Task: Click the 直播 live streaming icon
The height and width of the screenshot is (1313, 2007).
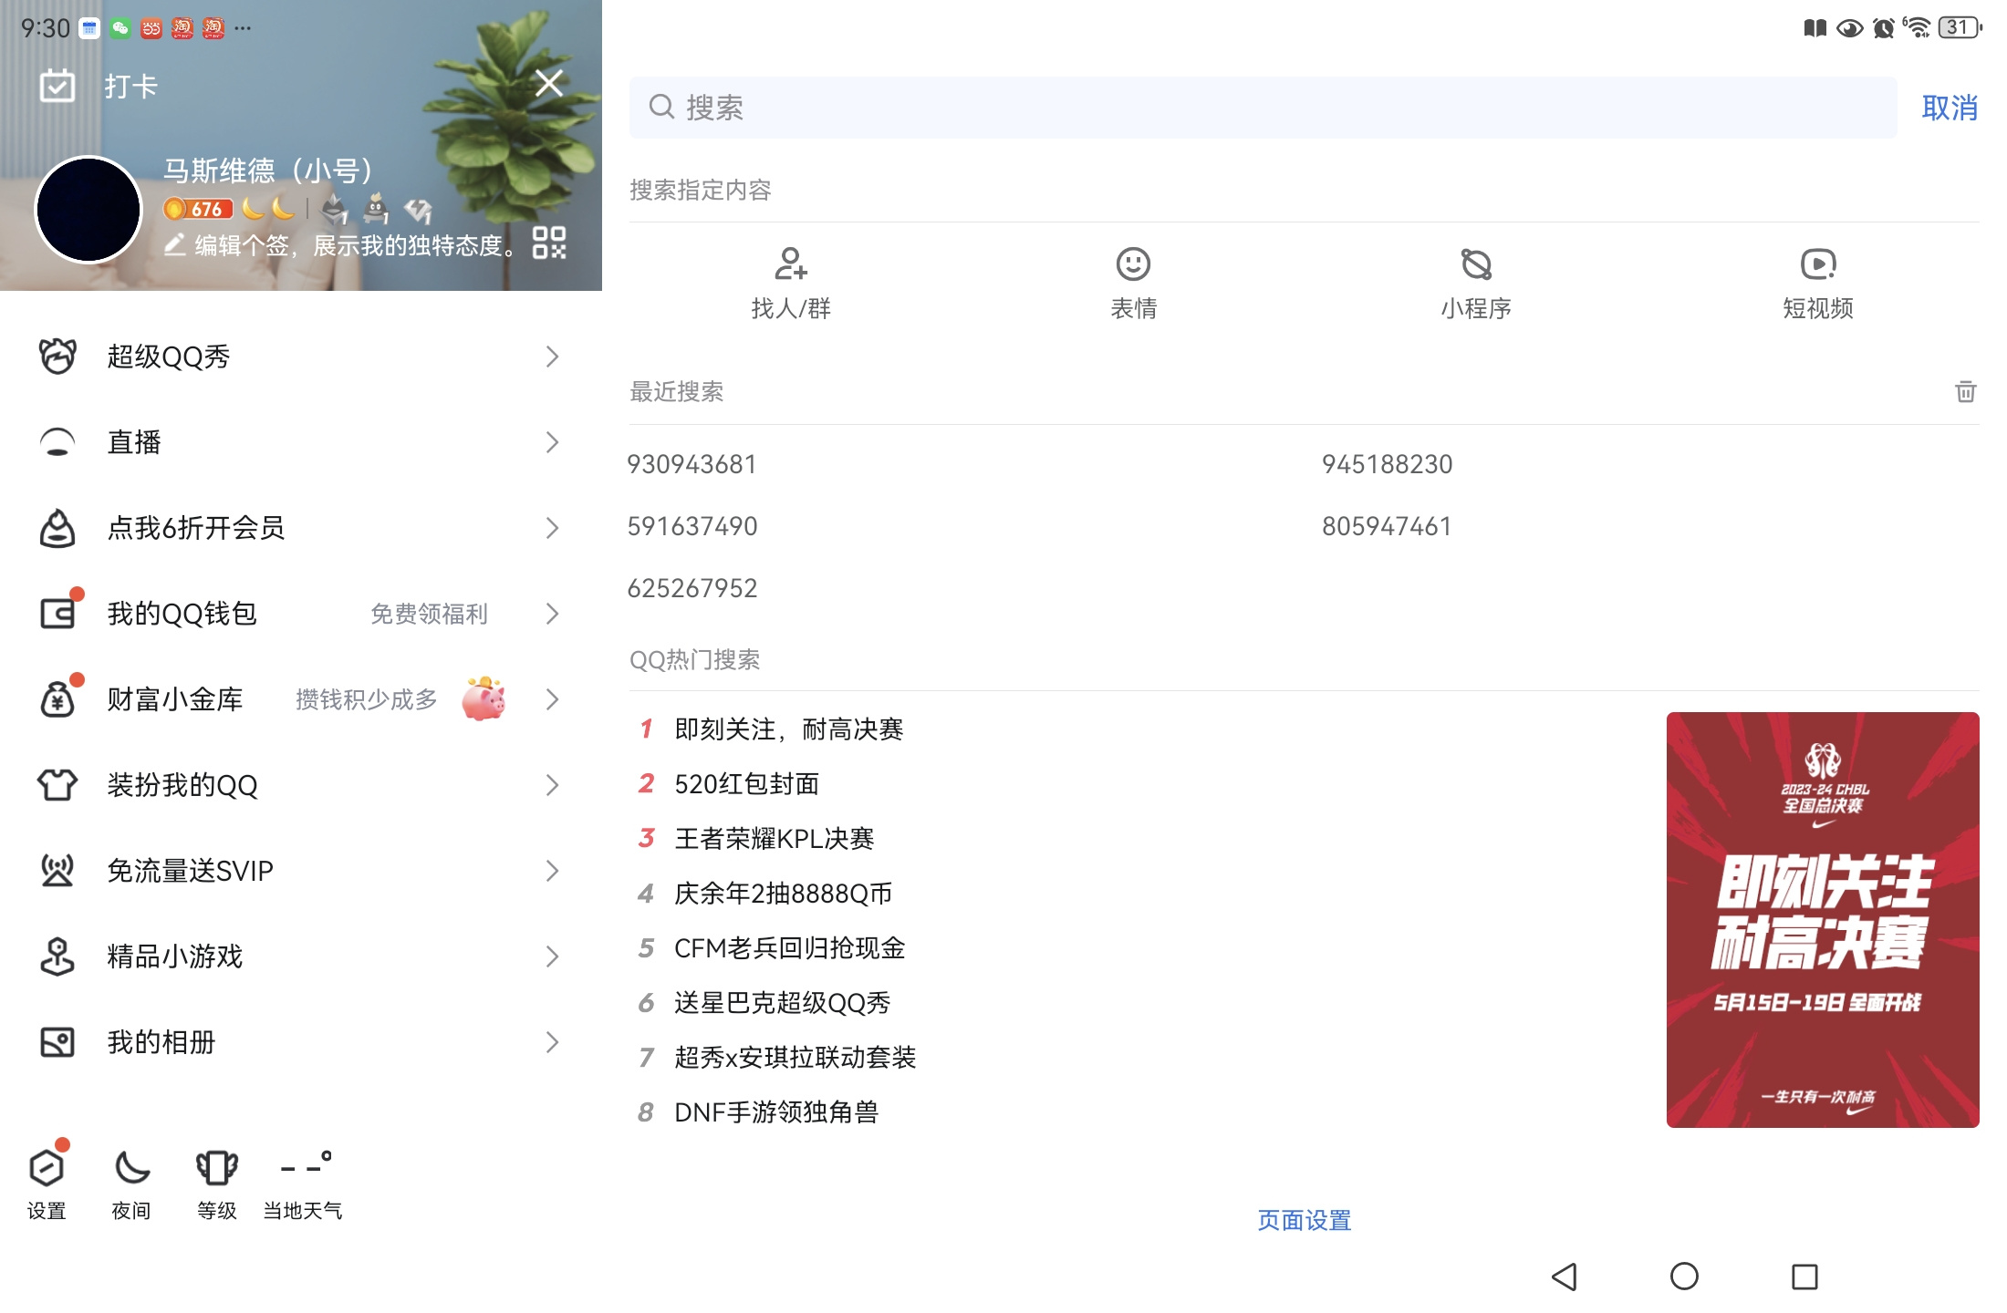Action: click(57, 441)
